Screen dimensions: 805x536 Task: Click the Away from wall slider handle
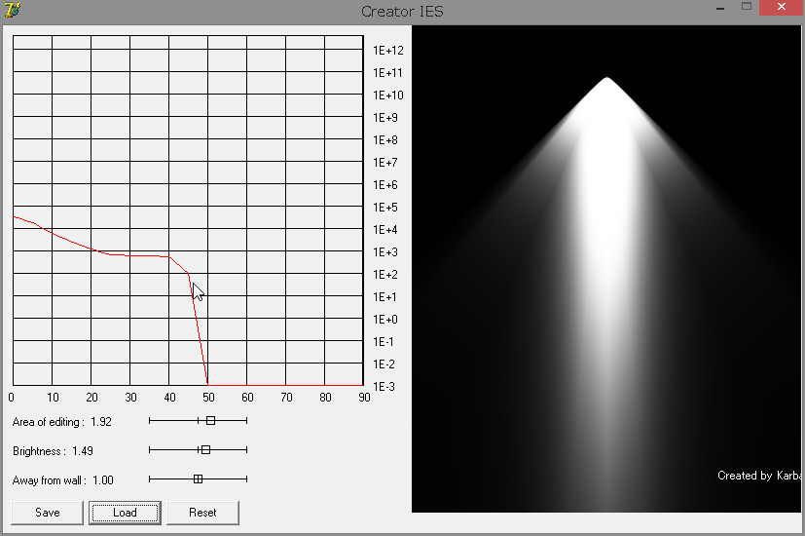click(x=199, y=479)
